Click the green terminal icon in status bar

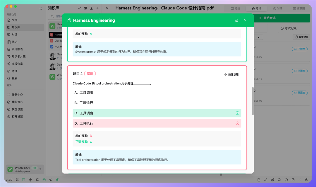(x=24, y=180)
